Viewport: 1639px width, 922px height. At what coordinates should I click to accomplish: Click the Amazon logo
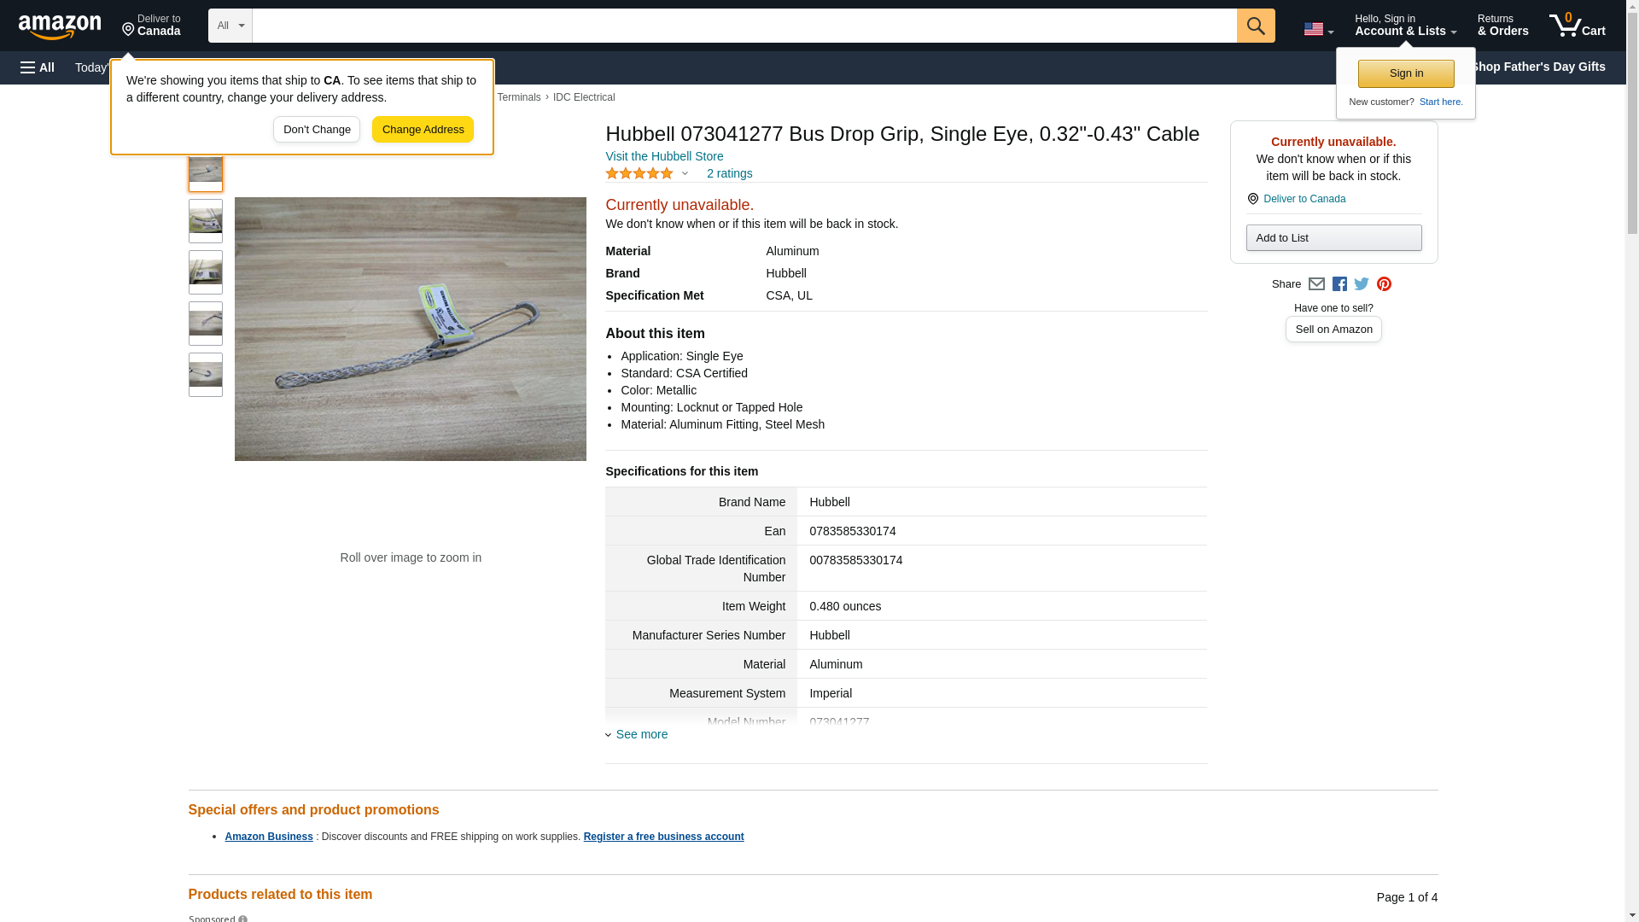[60, 26]
